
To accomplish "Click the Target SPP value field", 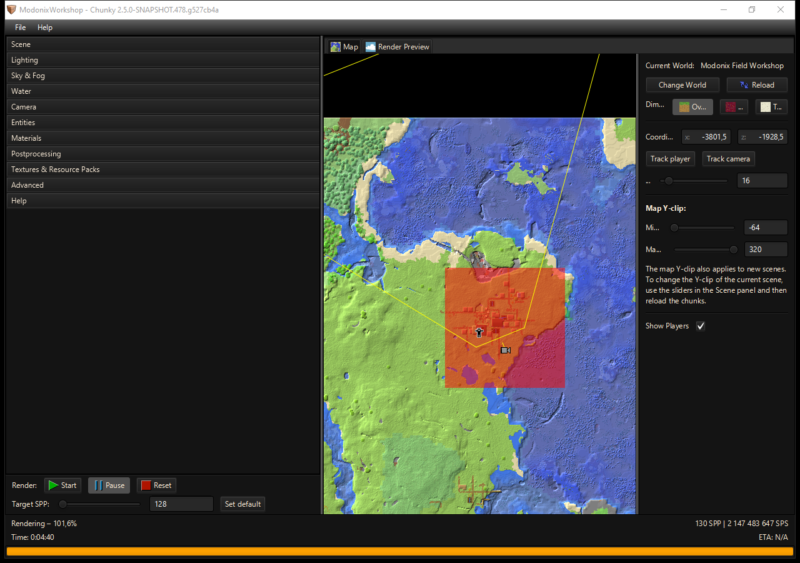I will point(181,504).
